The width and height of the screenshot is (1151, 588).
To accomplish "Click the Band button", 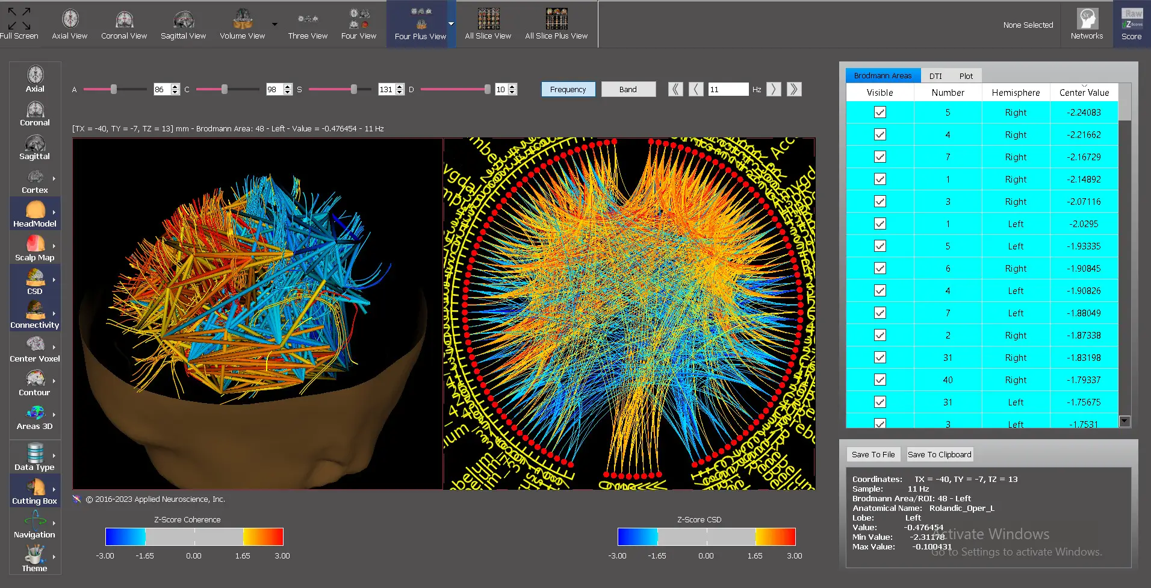I will 628,89.
